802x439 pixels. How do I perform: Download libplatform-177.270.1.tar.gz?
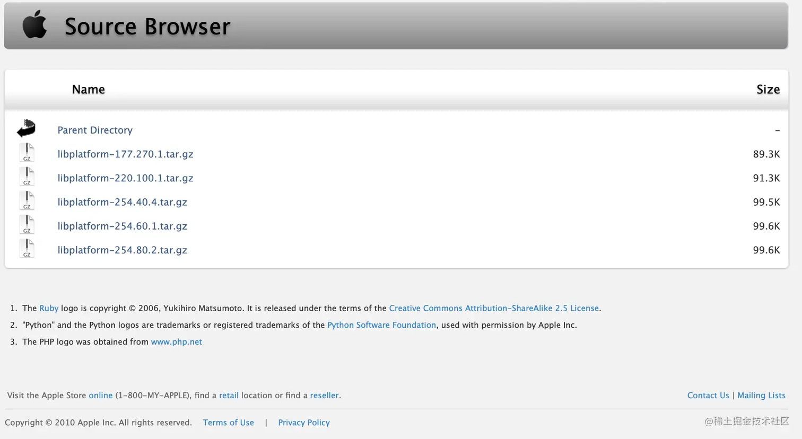click(x=125, y=154)
